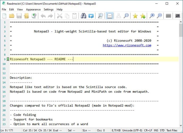Viewport: 183px width, 133px height.
Task: Click line number 23 in the margin
Action: click(4, 124)
